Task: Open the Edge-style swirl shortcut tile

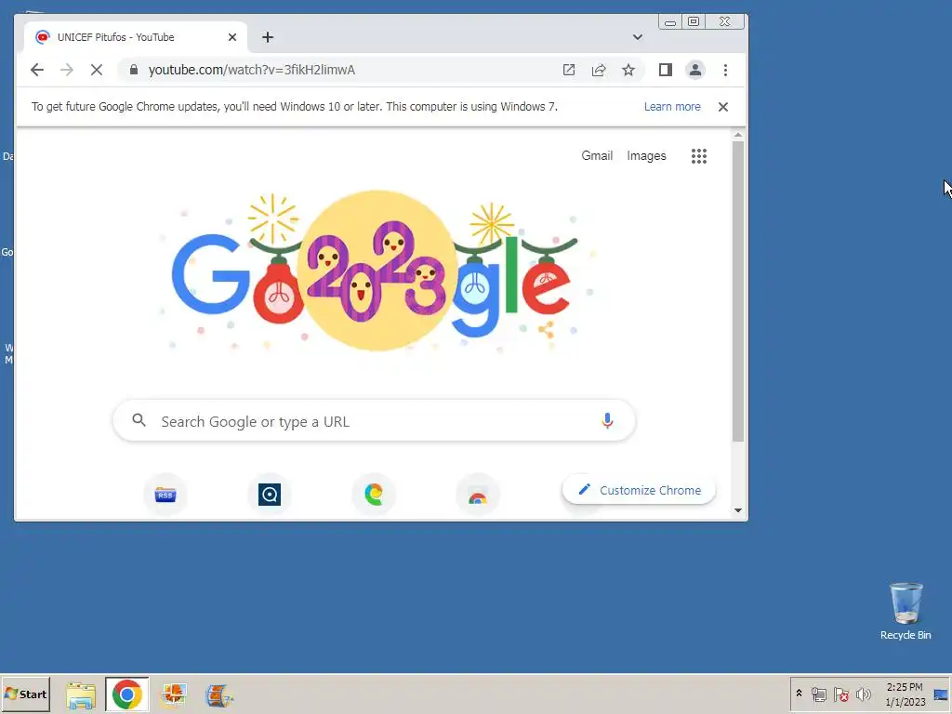Action: click(x=374, y=495)
